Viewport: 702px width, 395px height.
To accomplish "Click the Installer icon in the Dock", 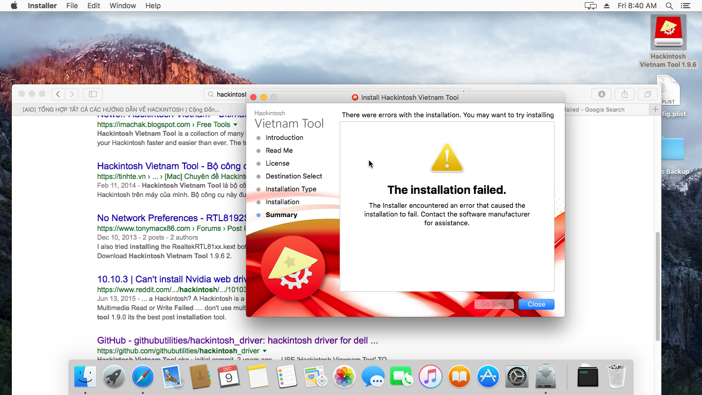I will coord(546,377).
